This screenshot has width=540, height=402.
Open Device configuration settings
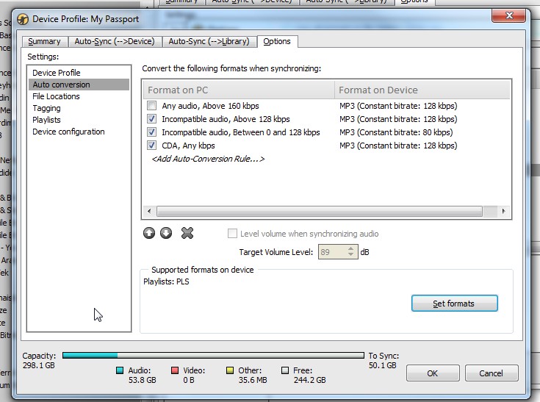pos(68,132)
